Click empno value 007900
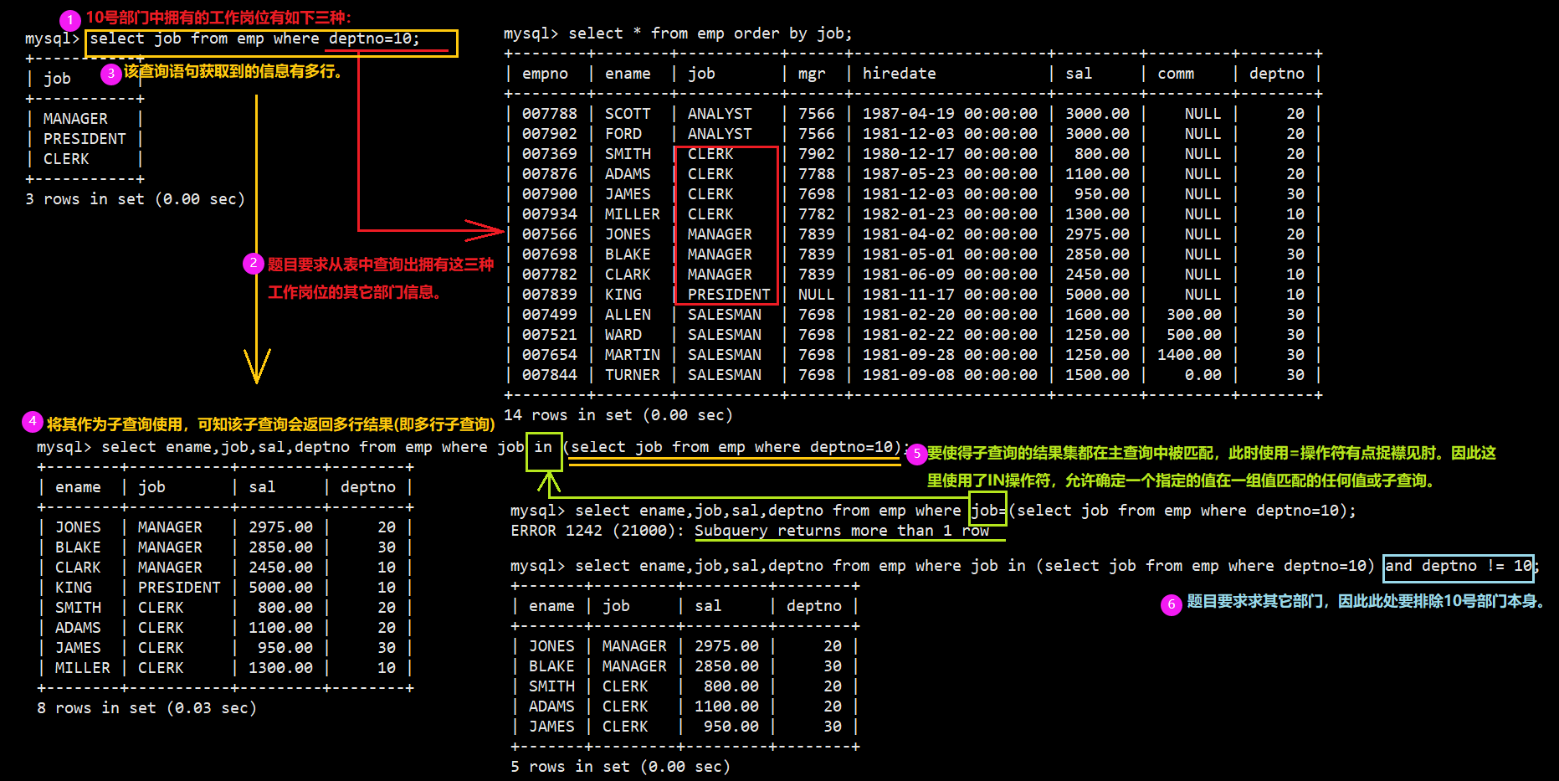Image resolution: width=1559 pixels, height=781 pixels. click(550, 194)
